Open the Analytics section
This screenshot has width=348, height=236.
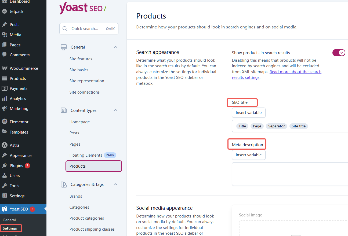pyautogui.click(x=17, y=98)
